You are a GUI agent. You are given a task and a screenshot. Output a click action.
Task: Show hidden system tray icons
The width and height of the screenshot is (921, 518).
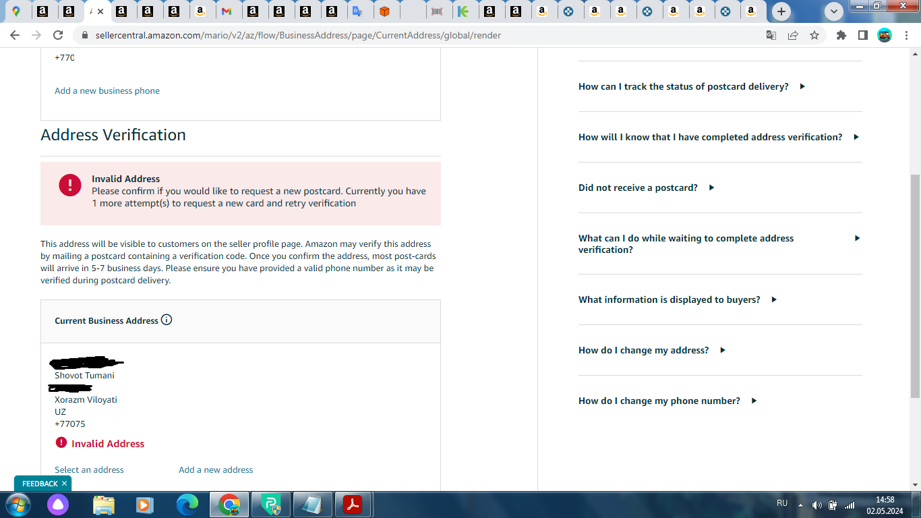coord(800,505)
